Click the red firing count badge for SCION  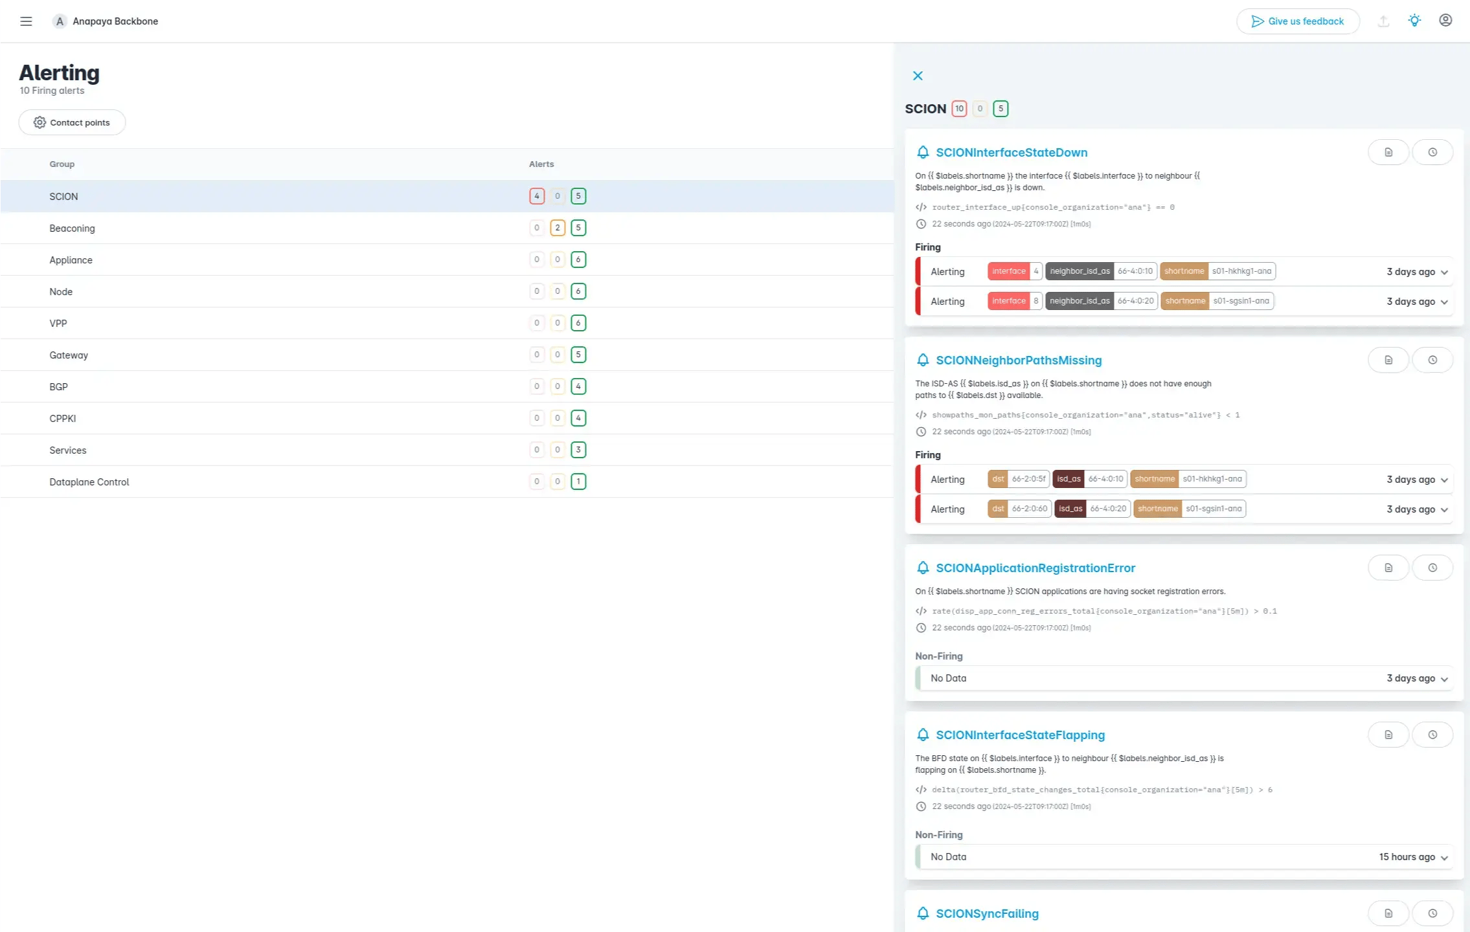point(537,195)
